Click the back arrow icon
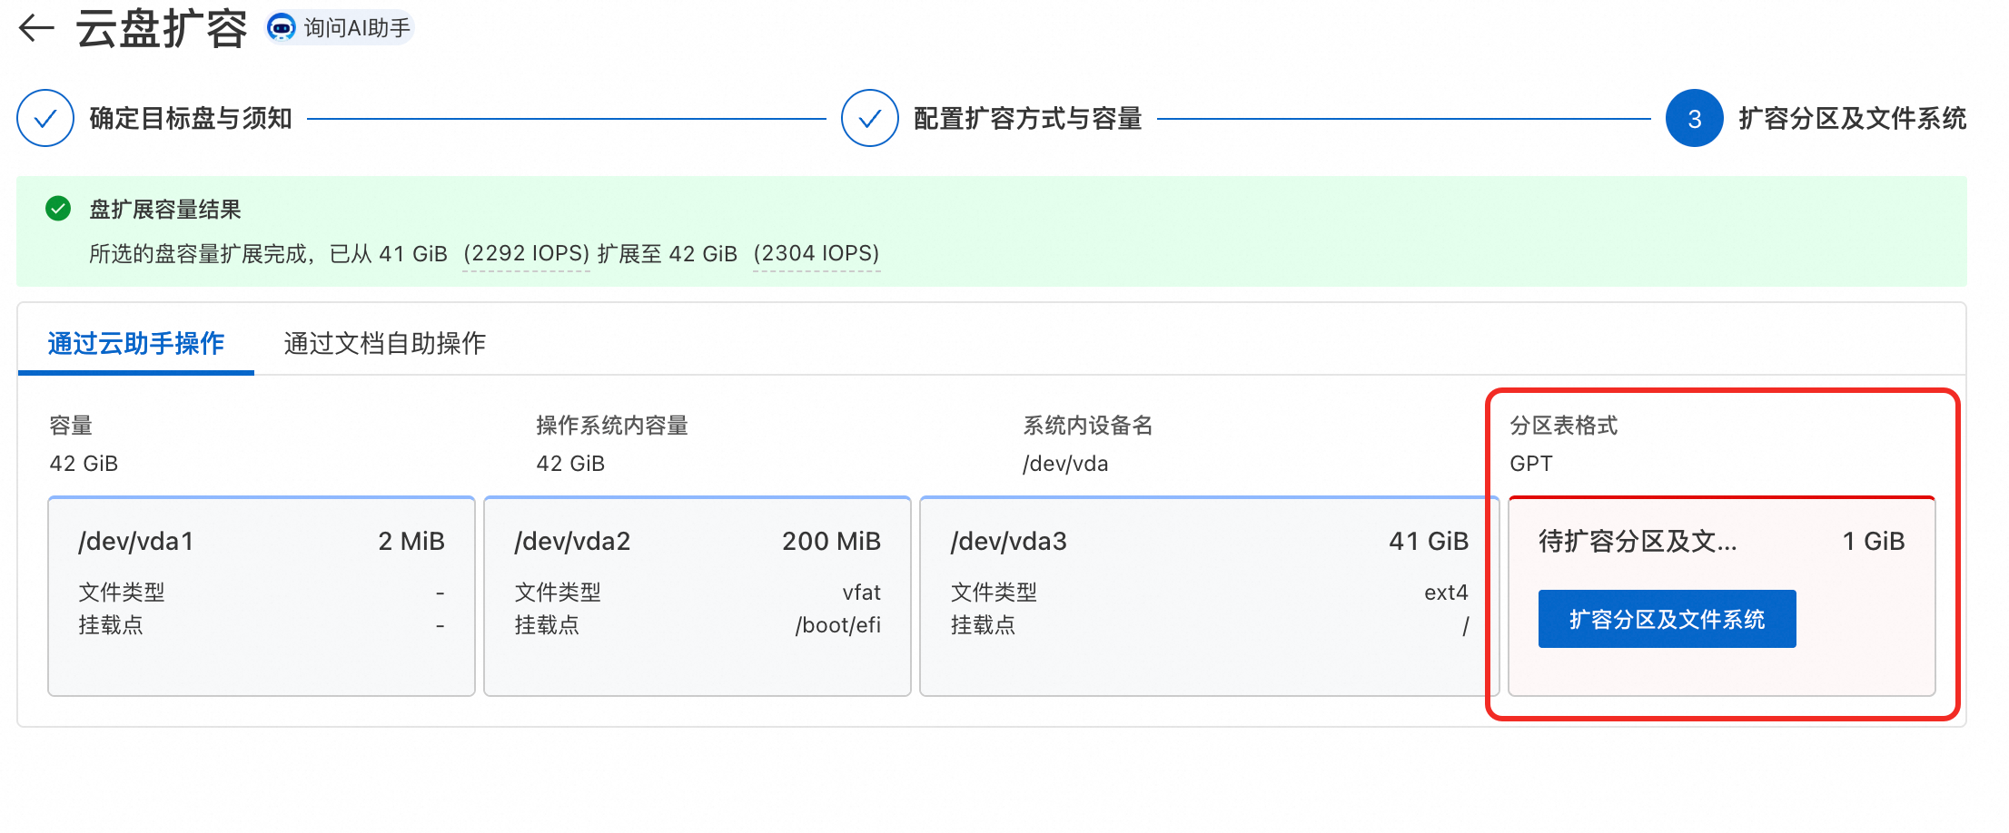The image size is (2009, 833). pyautogui.click(x=36, y=28)
